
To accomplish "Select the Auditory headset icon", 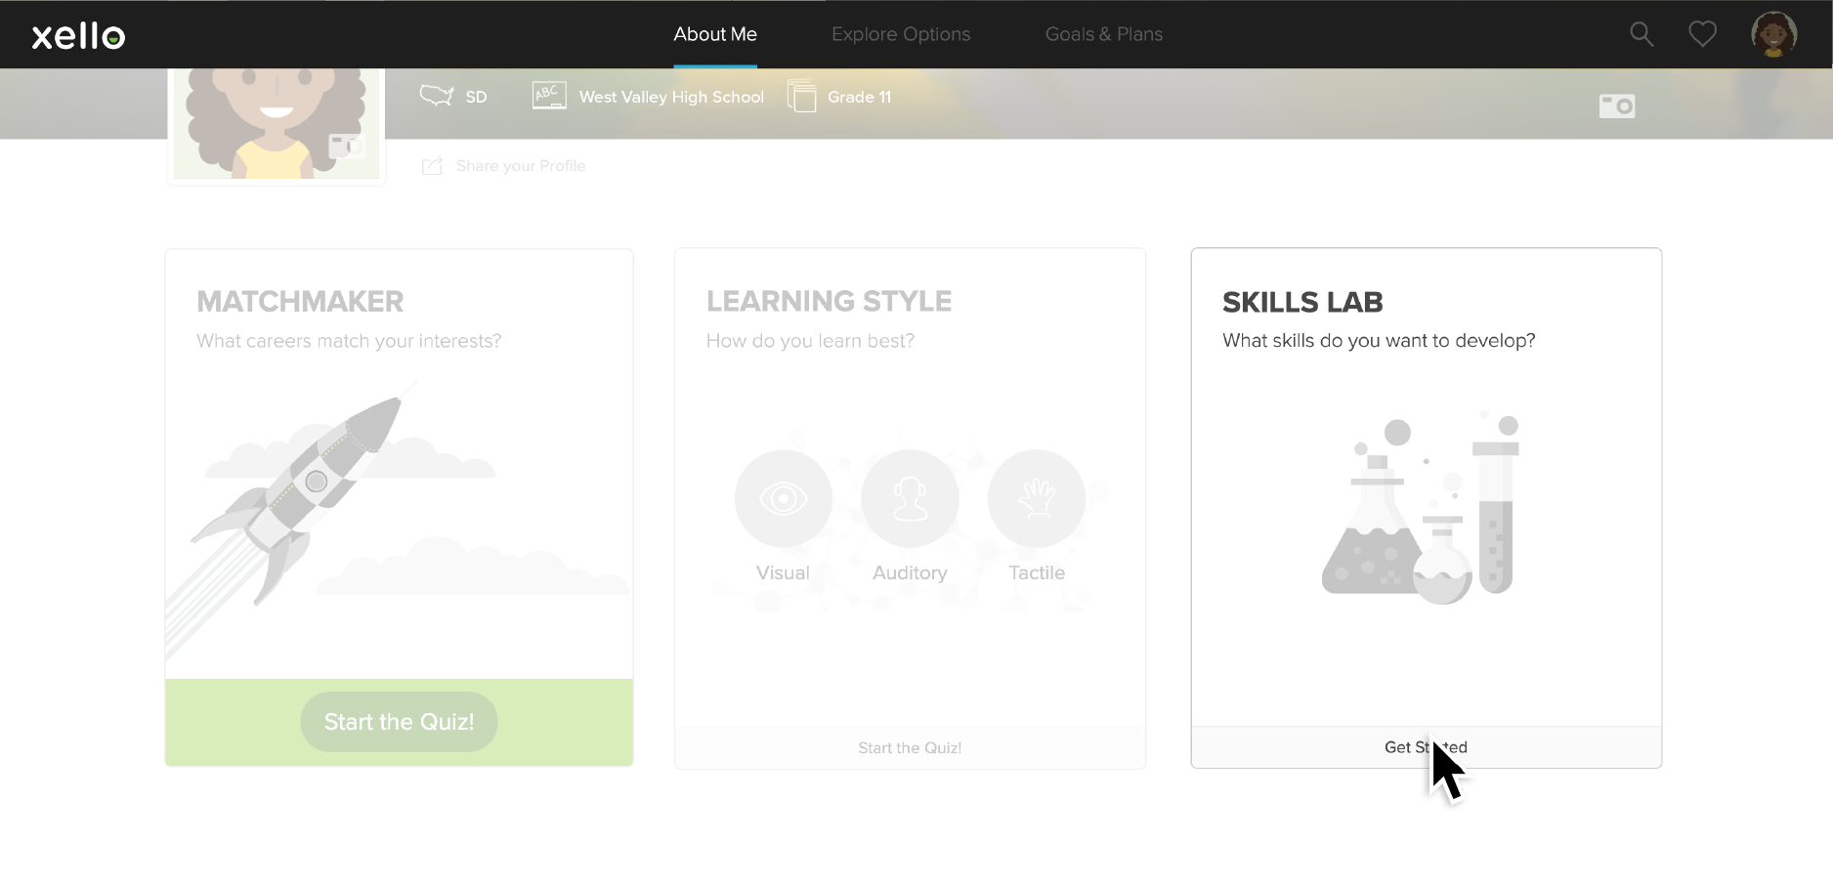I will tap(910, 498).
